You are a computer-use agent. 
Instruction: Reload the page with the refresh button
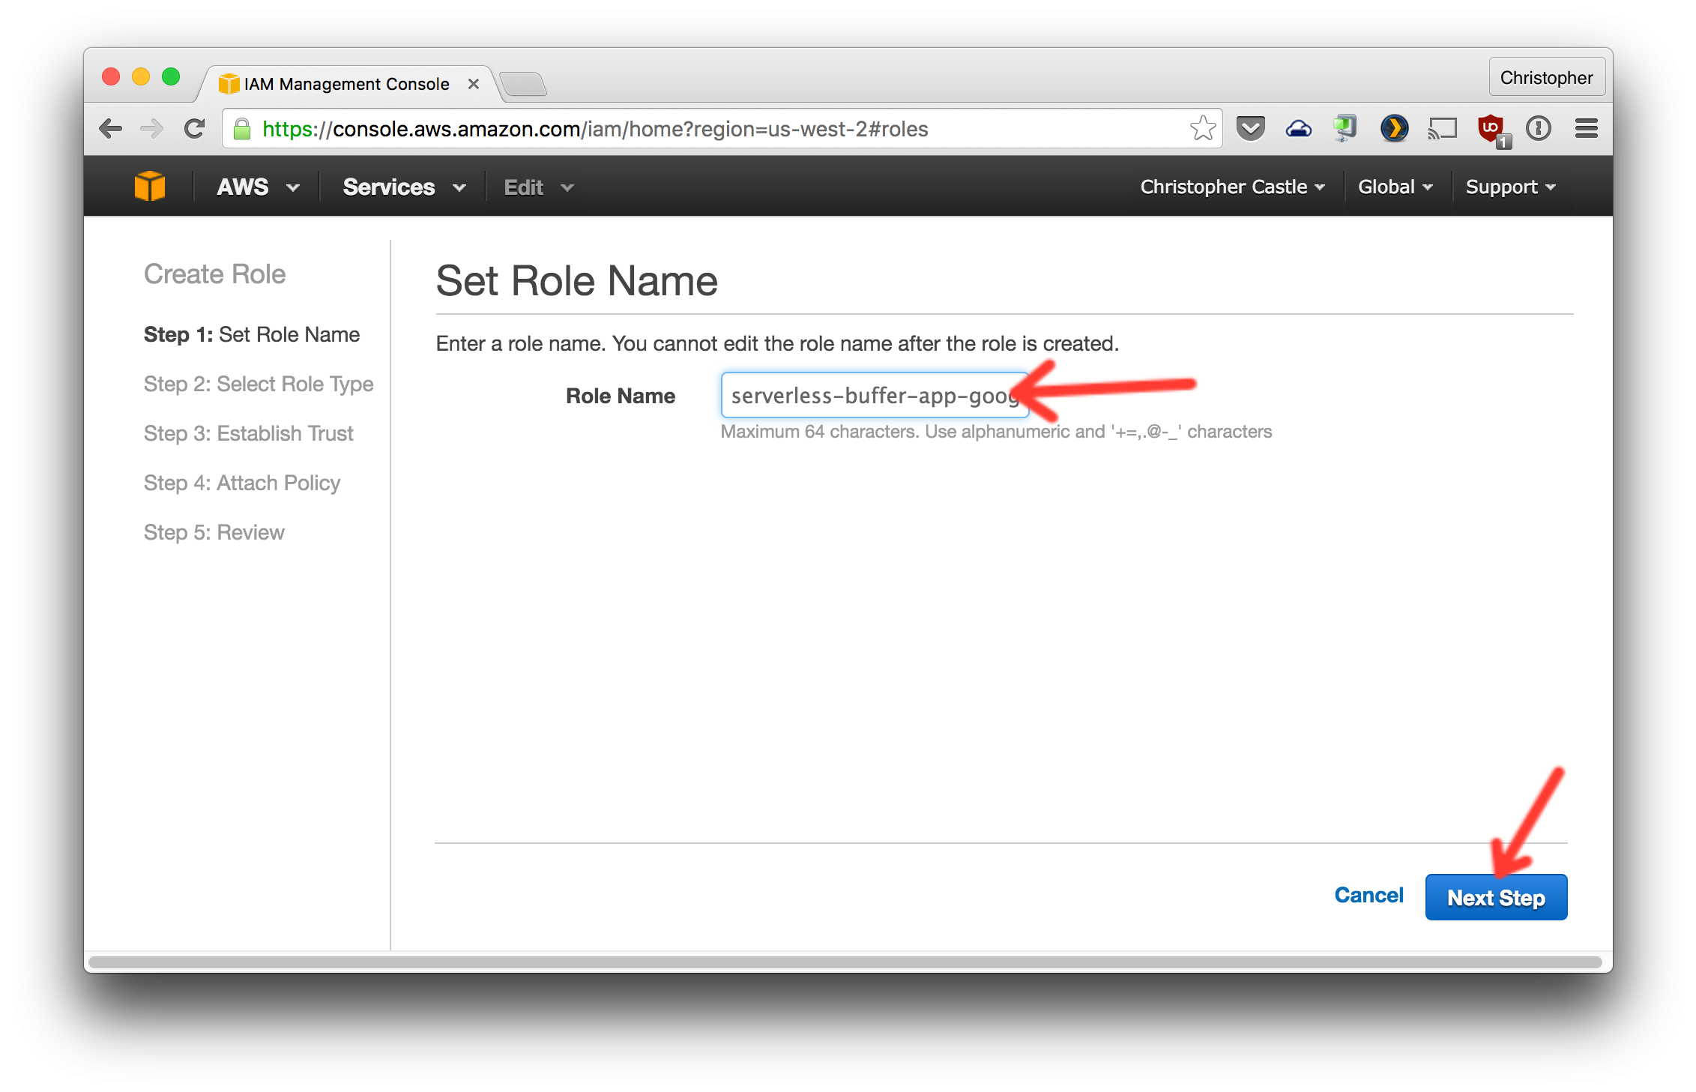point(195,129)
